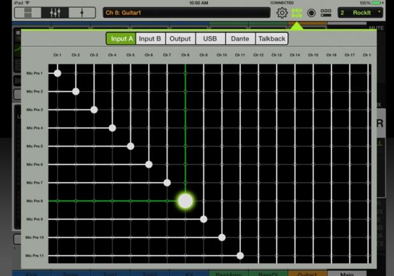This screenshot has width=394, height=276.
Task: Click the Mic Pre 5 row label
Action: pos(34,146)
